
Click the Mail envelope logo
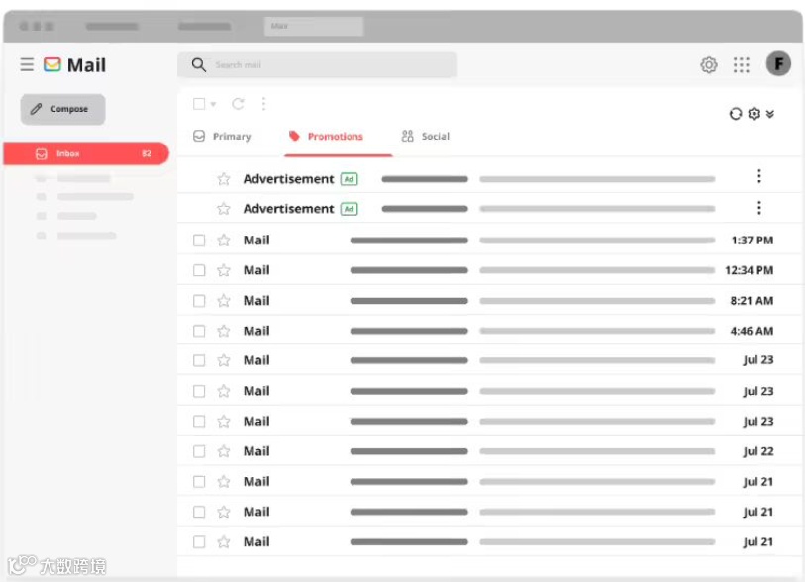(x=52, y=64)
